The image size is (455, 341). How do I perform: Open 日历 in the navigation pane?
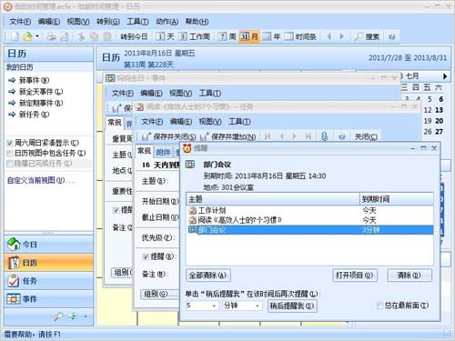[48, 263]
